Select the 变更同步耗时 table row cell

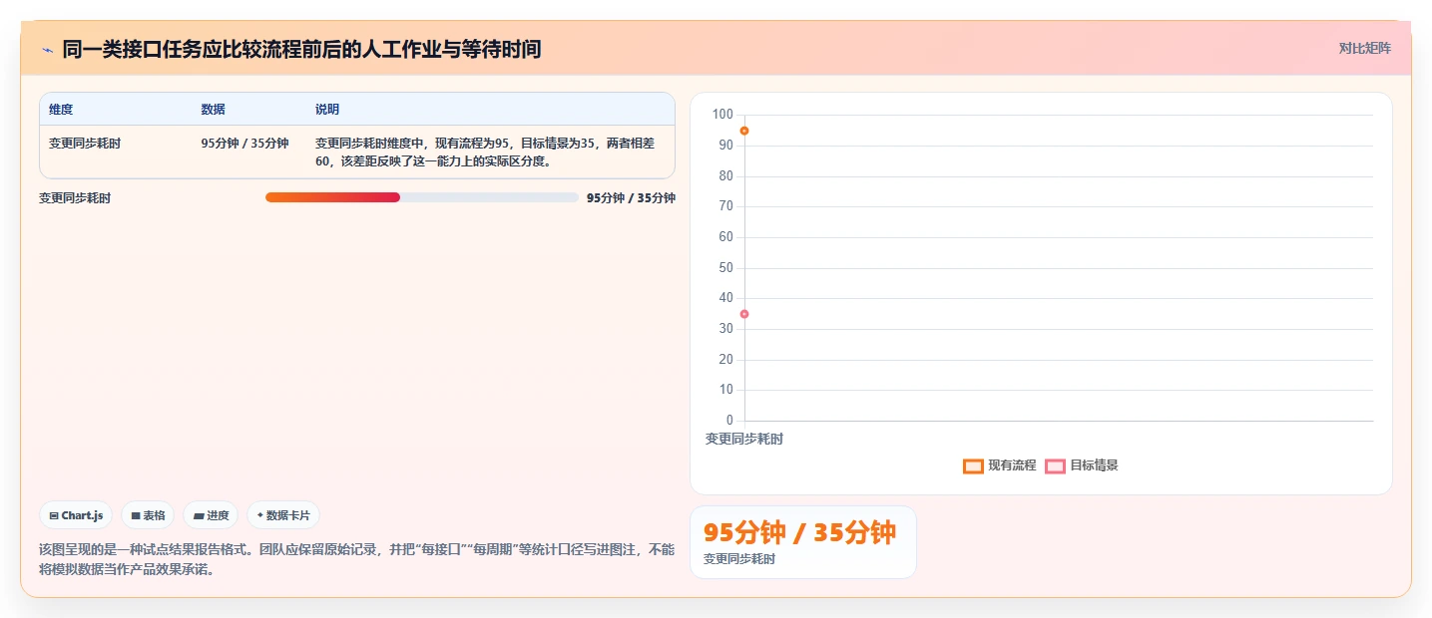click(85, 144)
